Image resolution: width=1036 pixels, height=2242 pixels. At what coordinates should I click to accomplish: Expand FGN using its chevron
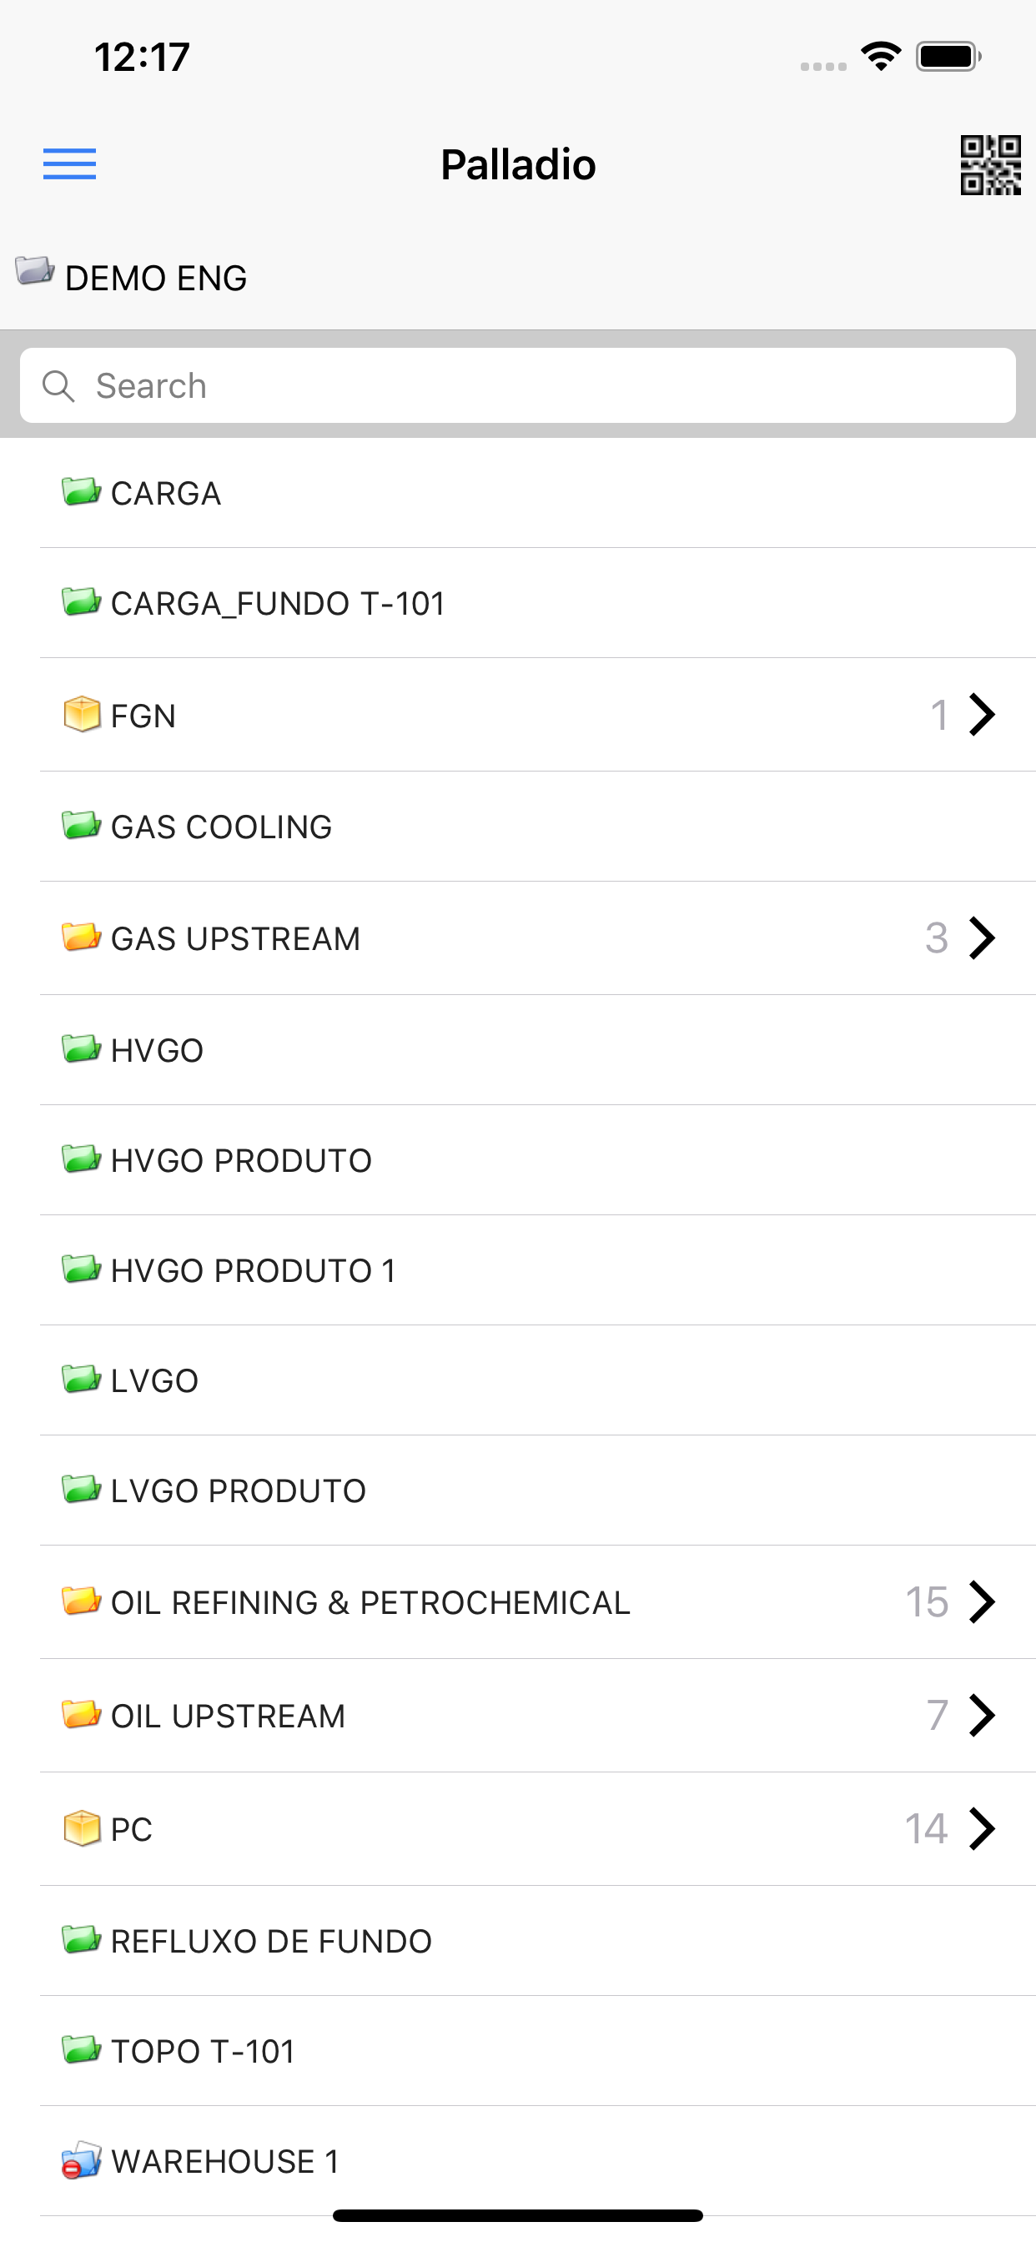pyautogui.click(x=982, y=715)
